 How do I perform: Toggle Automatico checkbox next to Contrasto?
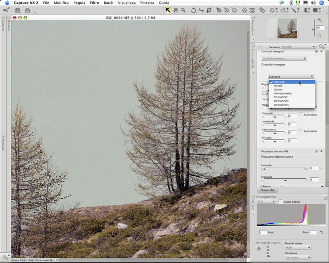coord(301,115)
